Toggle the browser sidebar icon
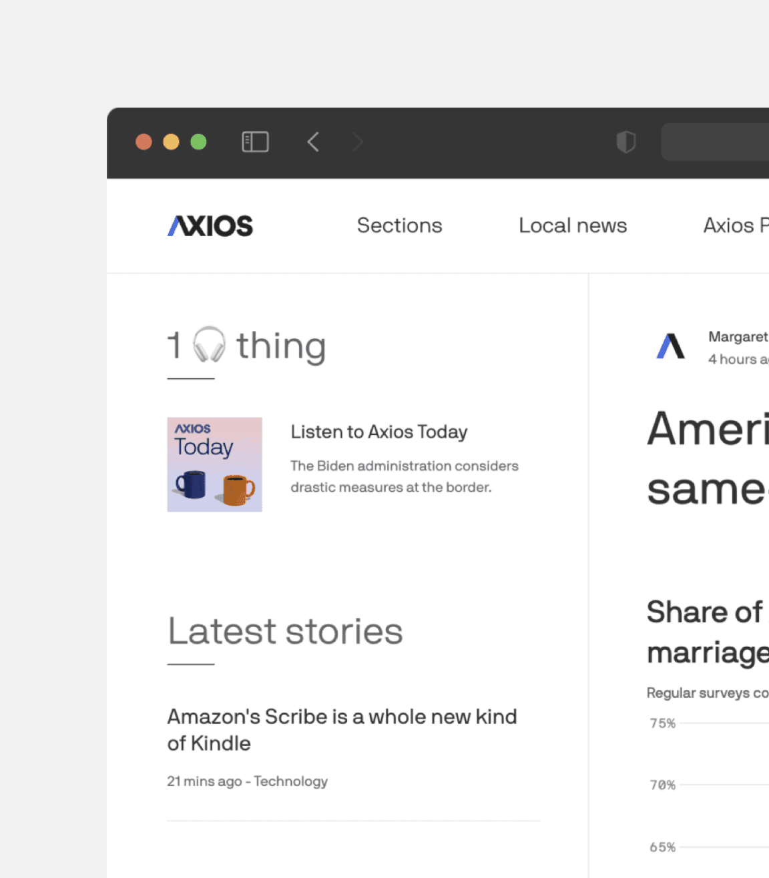 255,141
